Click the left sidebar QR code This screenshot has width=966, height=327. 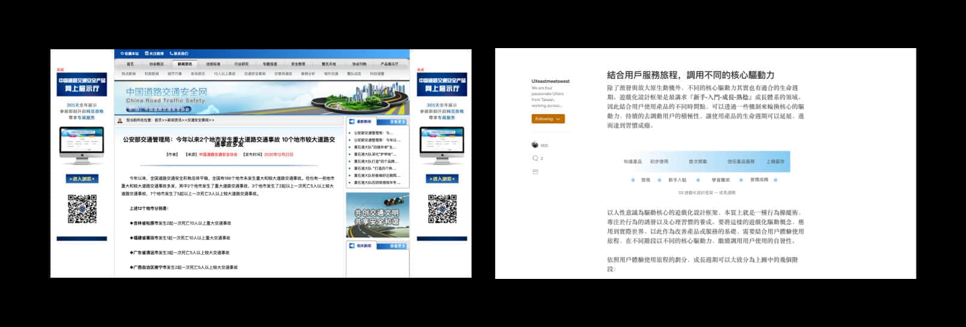[82, 209]
